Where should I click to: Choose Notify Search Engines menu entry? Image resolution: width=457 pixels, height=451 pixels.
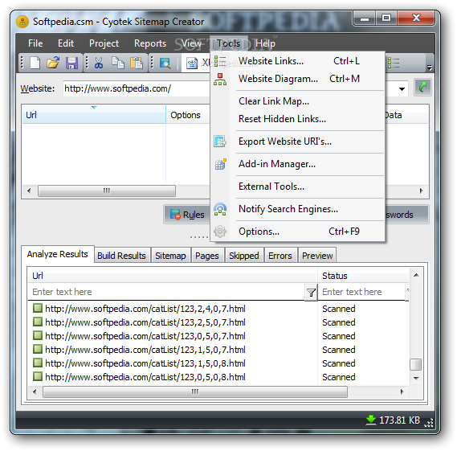click(x=297, y=209)
